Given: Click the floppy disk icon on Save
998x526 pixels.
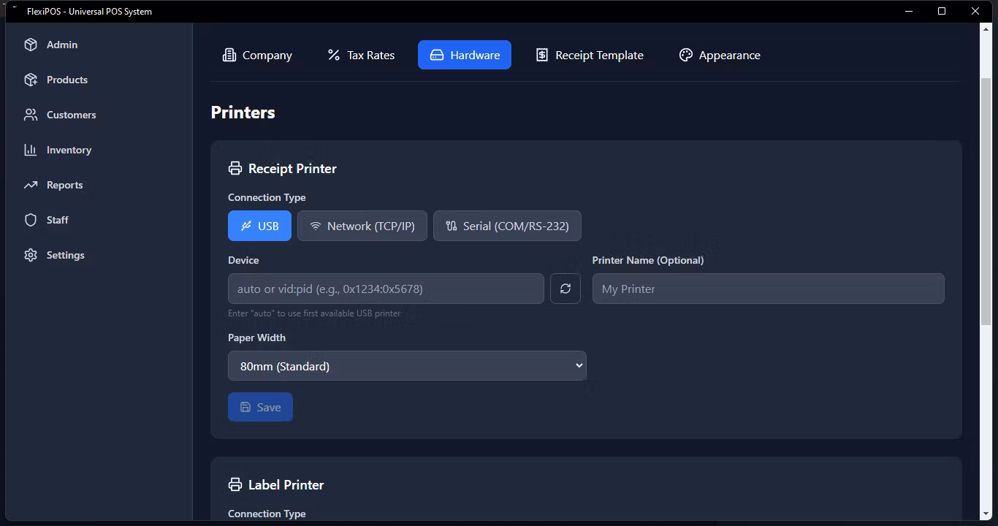Looking at the screenshot, I should [245, 407].
